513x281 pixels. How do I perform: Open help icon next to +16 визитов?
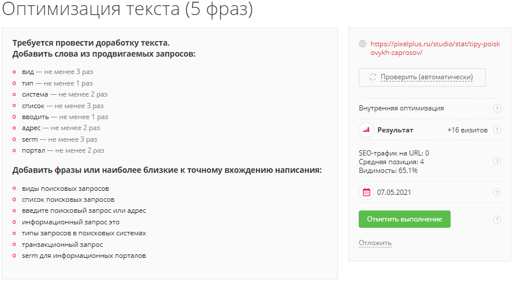(497, 130)
